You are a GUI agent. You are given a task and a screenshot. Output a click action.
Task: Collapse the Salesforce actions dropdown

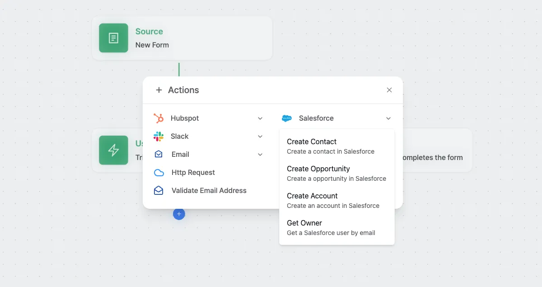[x=388, y=118]
